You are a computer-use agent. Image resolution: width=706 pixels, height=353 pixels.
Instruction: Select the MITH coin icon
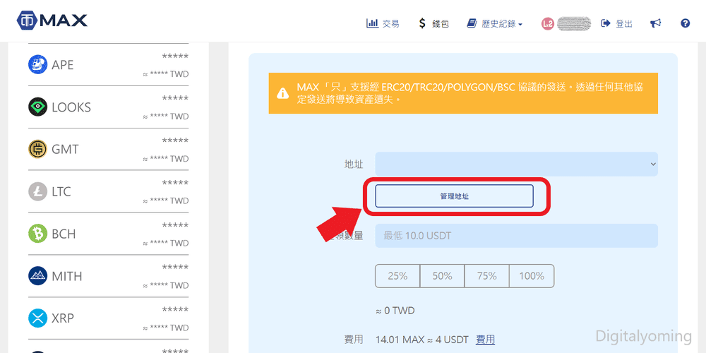[38, 276]
